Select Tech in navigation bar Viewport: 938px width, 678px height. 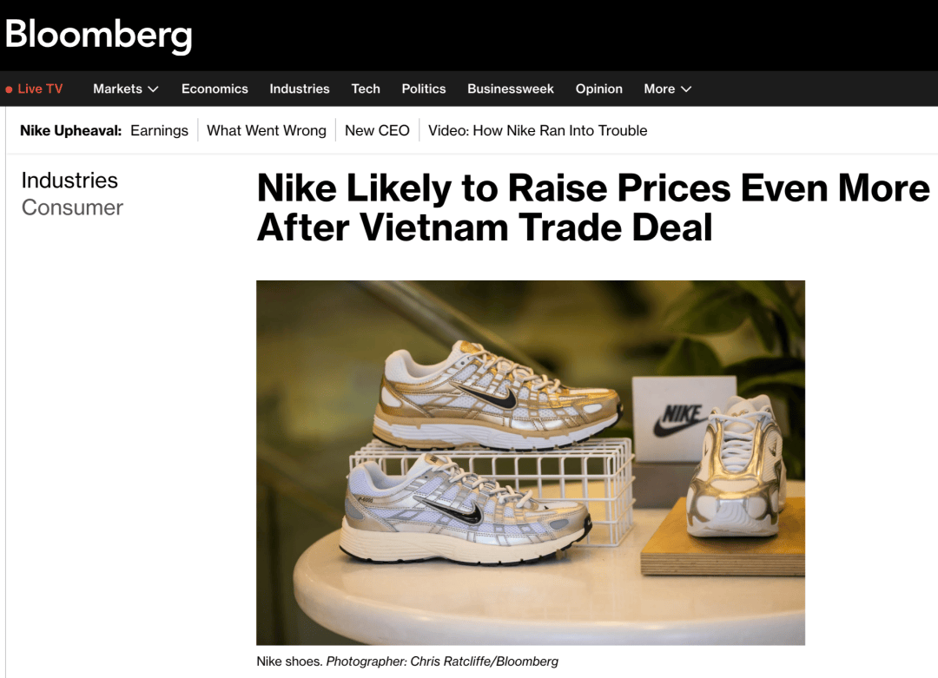point(366,89)
